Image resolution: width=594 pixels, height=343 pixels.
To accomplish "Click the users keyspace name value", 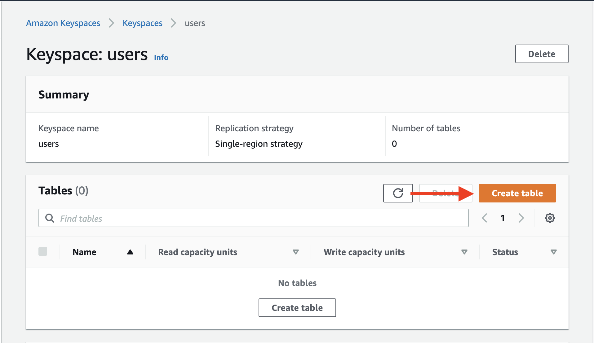I will point(48,144).
